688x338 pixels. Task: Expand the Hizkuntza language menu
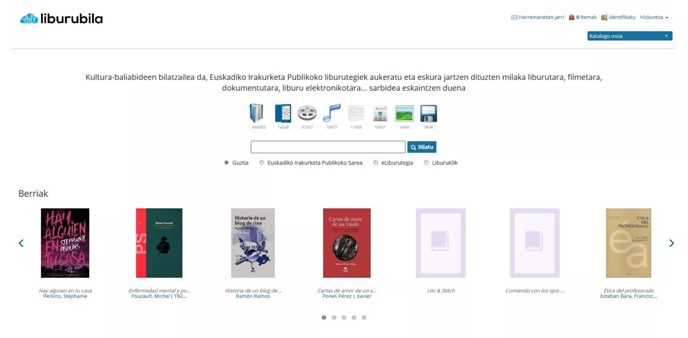click(x=654, y=17)
